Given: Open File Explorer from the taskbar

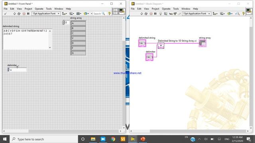Looking at the screenshot, I should 93,139.
